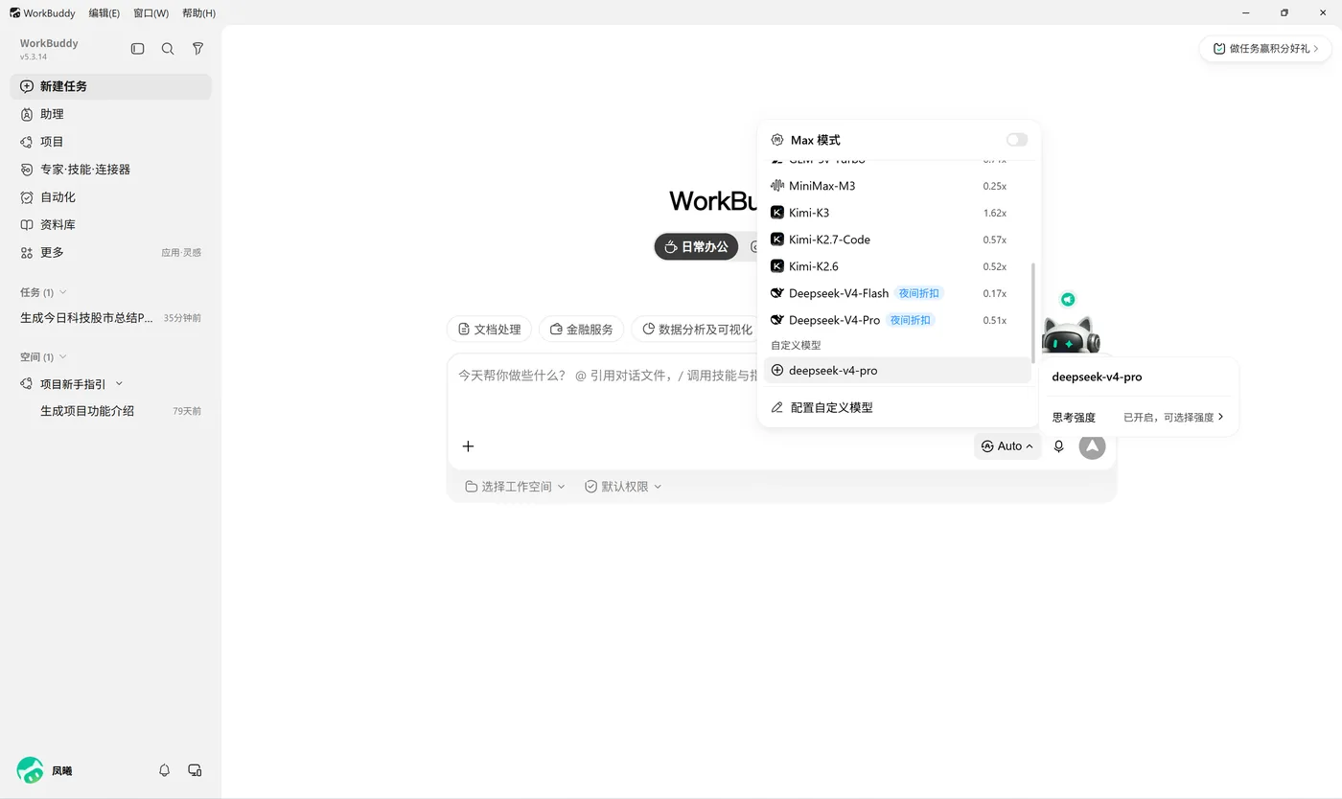Open 项目 in the sidebar
This screenshot has width=1342, height=799.
tap(110, 142)
